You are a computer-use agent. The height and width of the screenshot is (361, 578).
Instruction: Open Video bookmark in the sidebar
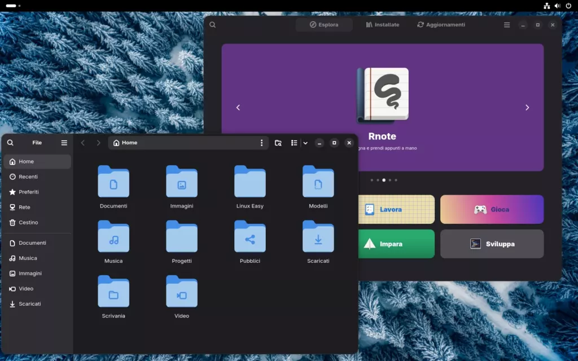[x=38, y=288]
